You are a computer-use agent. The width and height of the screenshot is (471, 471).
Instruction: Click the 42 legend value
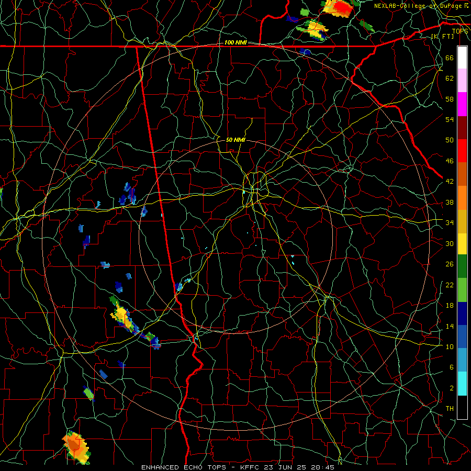(450, 182)
